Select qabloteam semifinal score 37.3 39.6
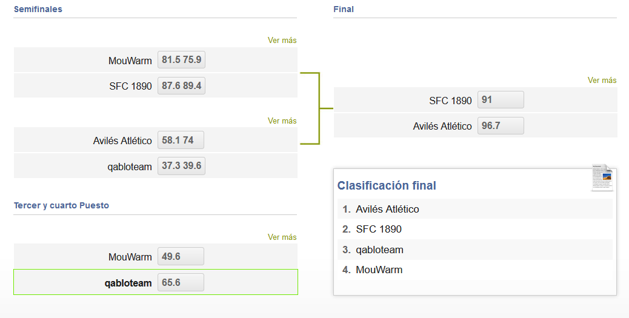The width and height of the screenshot is (629, 318). pos(181,166)
